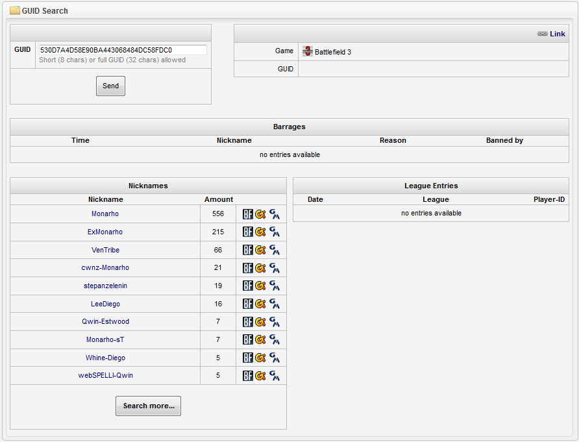Click the amount 16 cell
This screenshot has height=442, width=579.
[218, 304]
